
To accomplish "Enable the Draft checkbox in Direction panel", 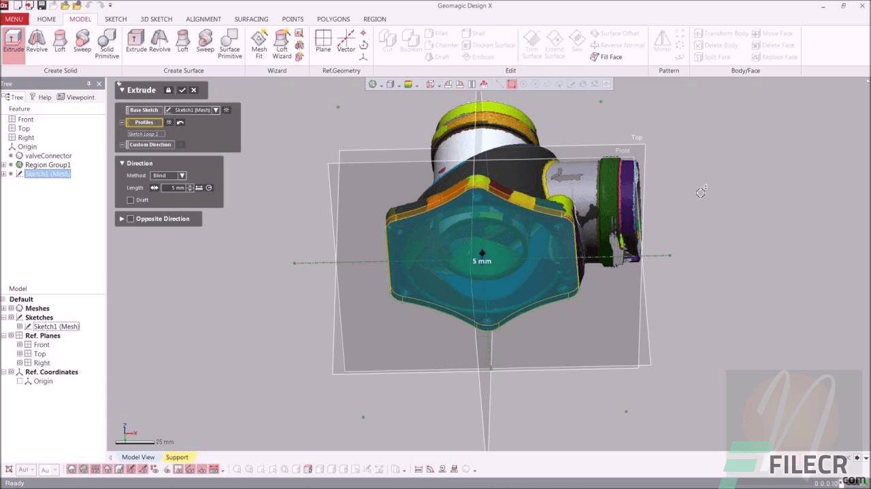I will point(132,200).
